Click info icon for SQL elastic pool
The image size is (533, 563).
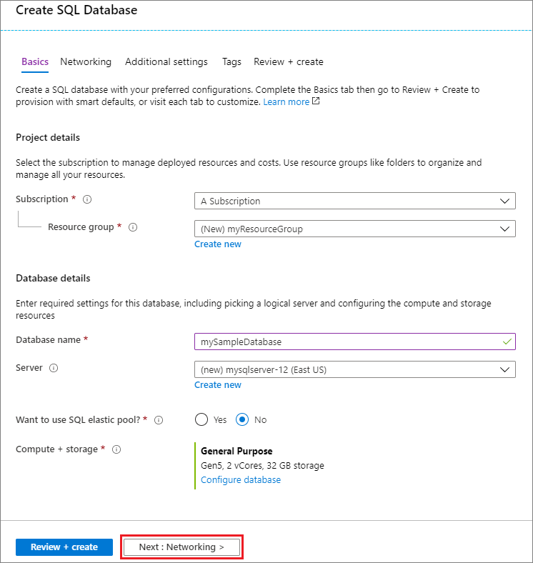(x=159, y=420)
